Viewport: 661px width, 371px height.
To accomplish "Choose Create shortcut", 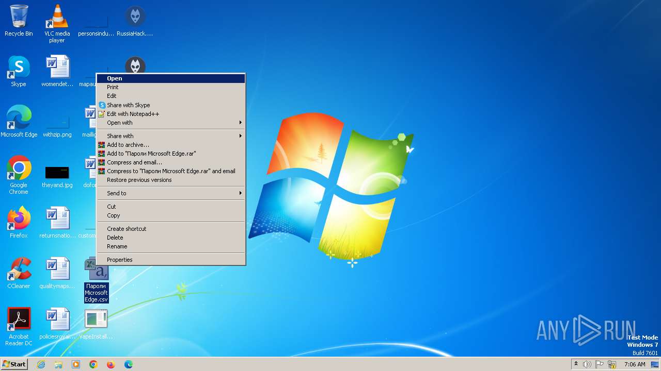I will pos(170,229).
